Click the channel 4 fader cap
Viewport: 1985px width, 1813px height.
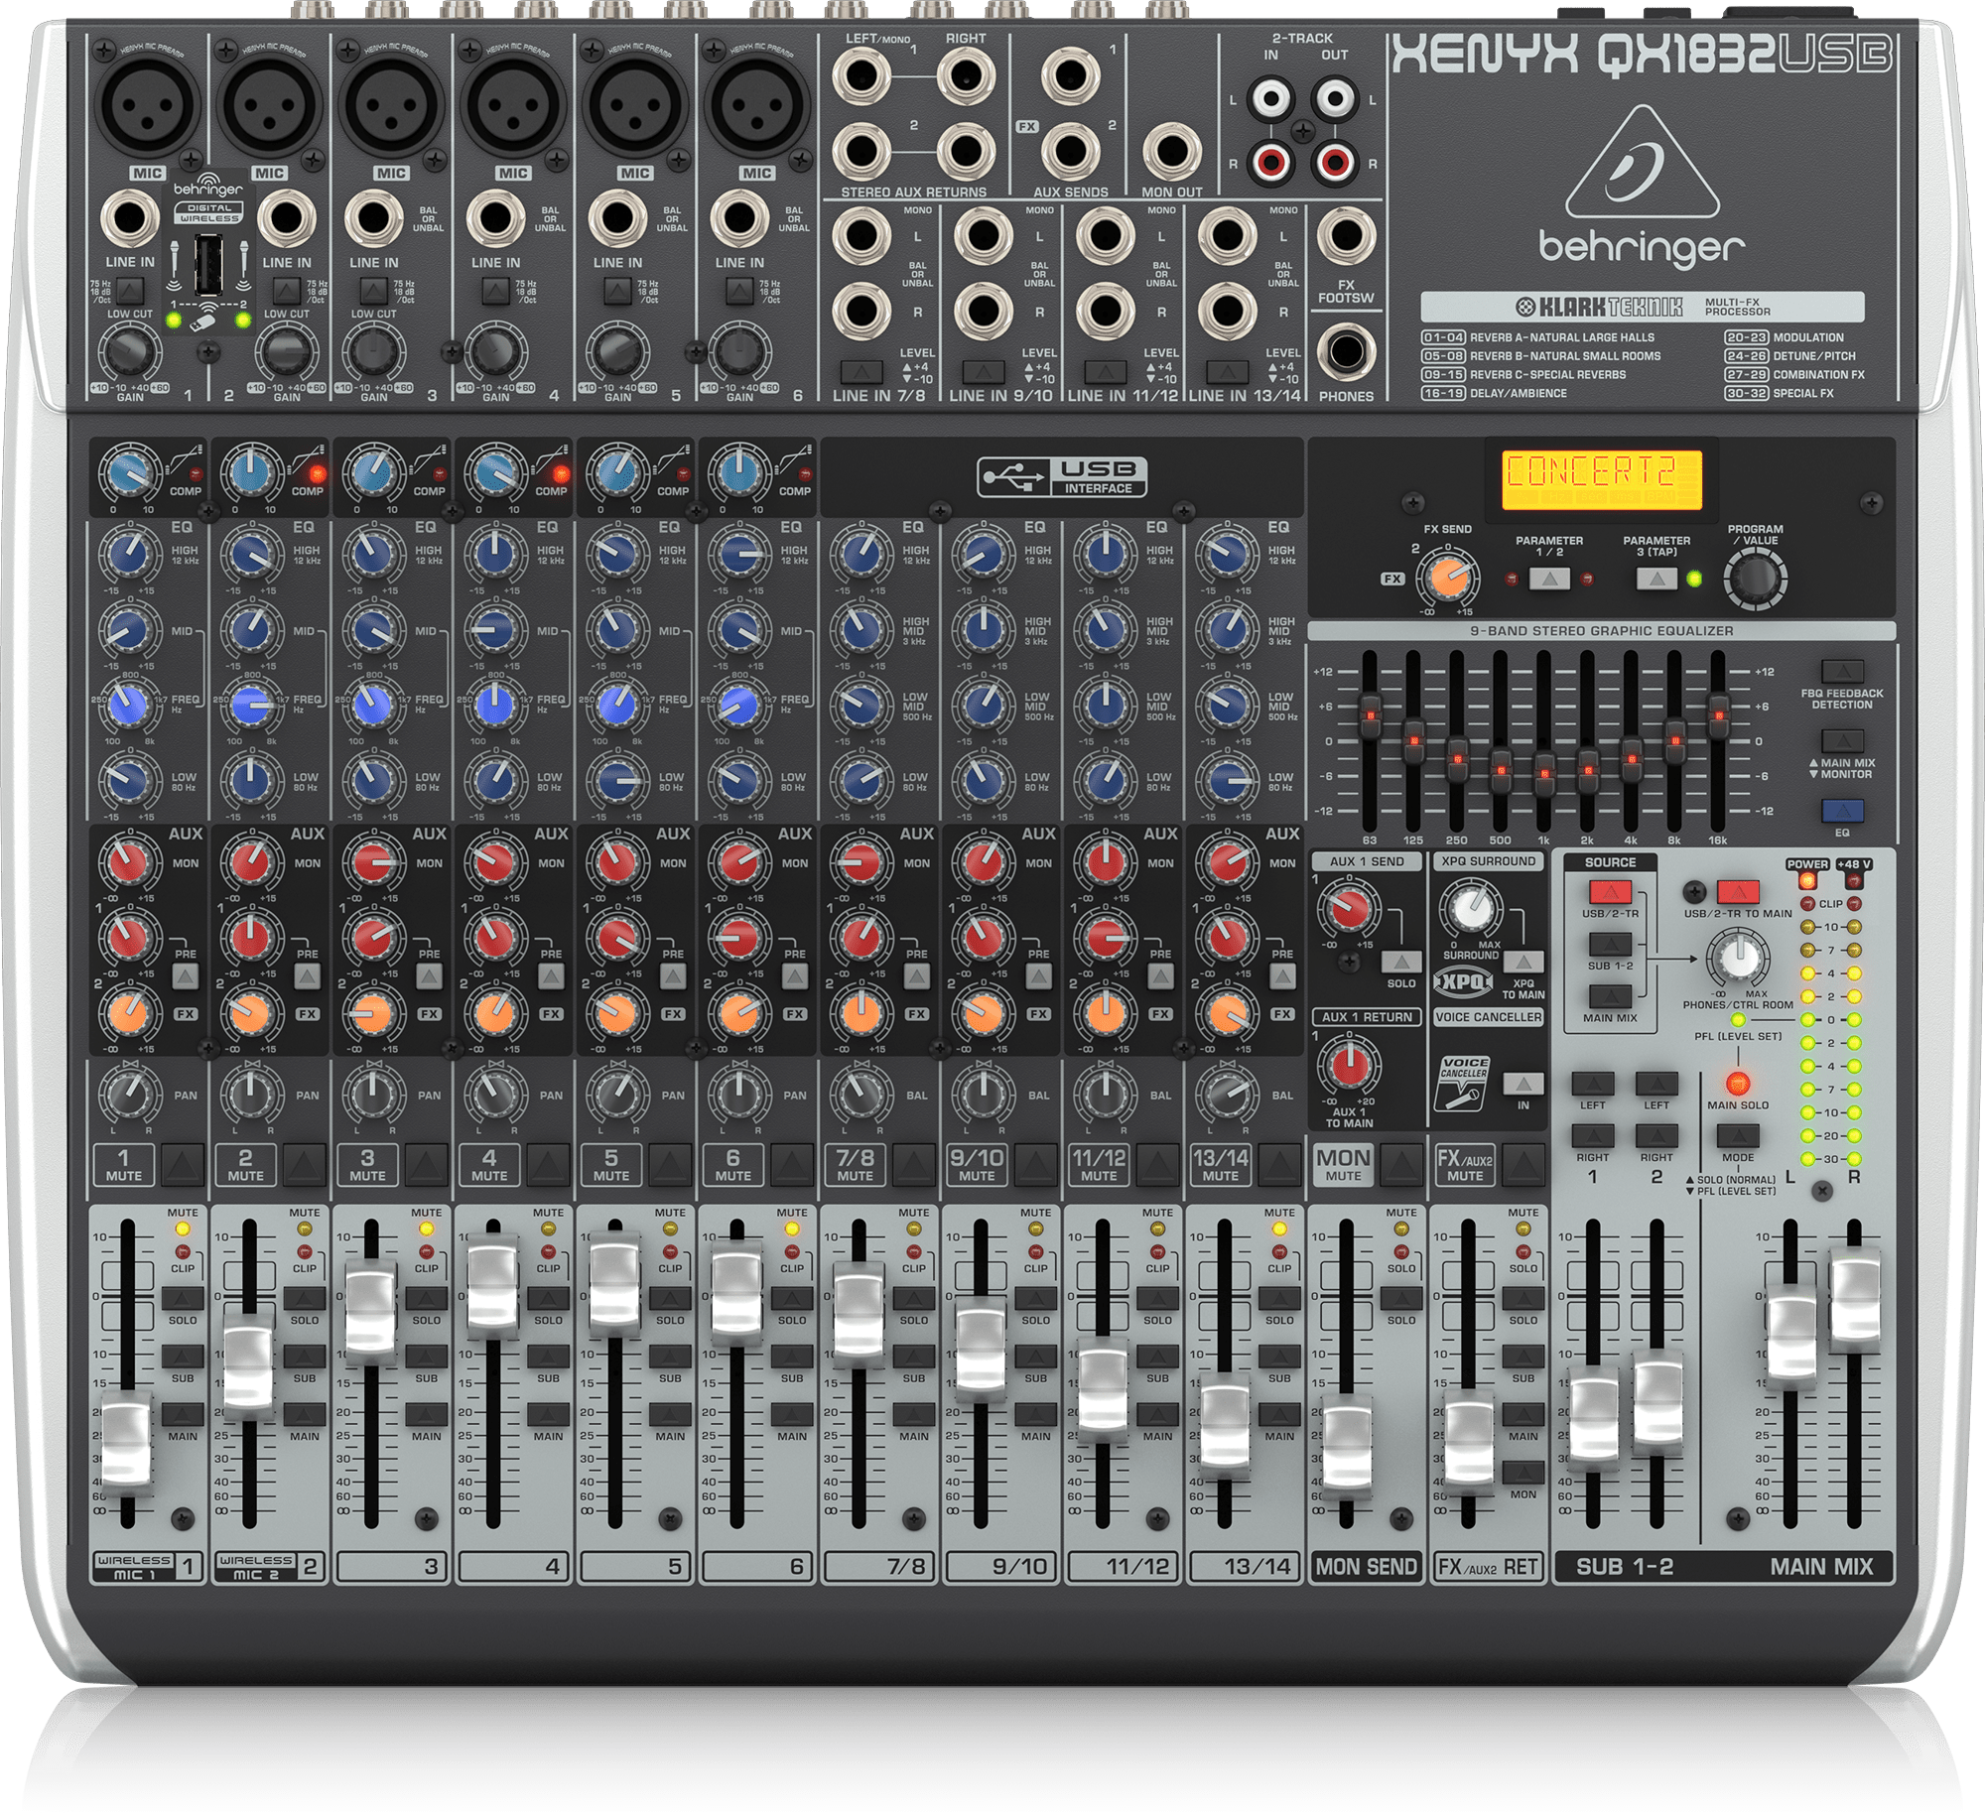tap(492, 1284)
